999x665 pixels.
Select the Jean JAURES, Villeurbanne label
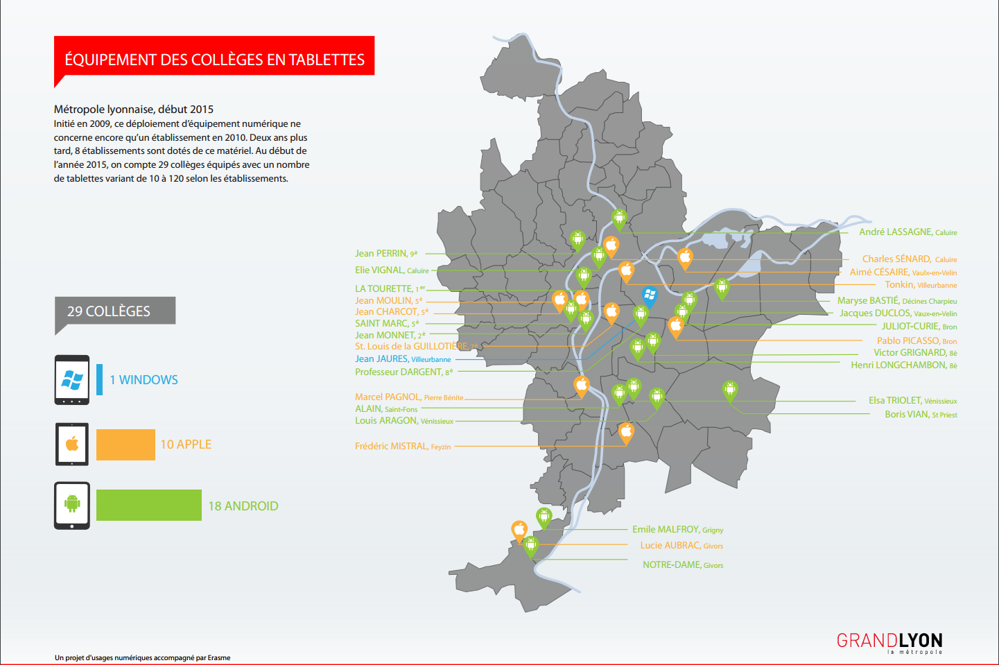[403, 359]
